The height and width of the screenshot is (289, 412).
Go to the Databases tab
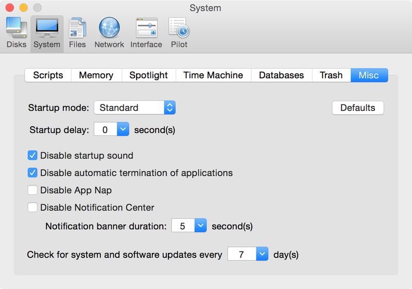coord(281,75)
